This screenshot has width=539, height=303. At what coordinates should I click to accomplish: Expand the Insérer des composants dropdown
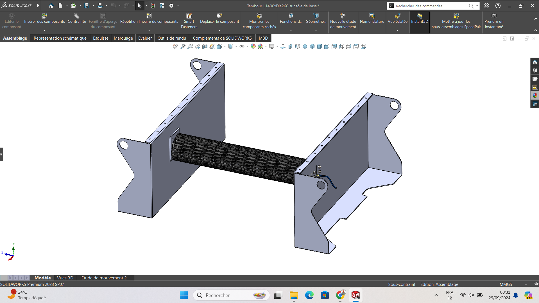point(44,30)
